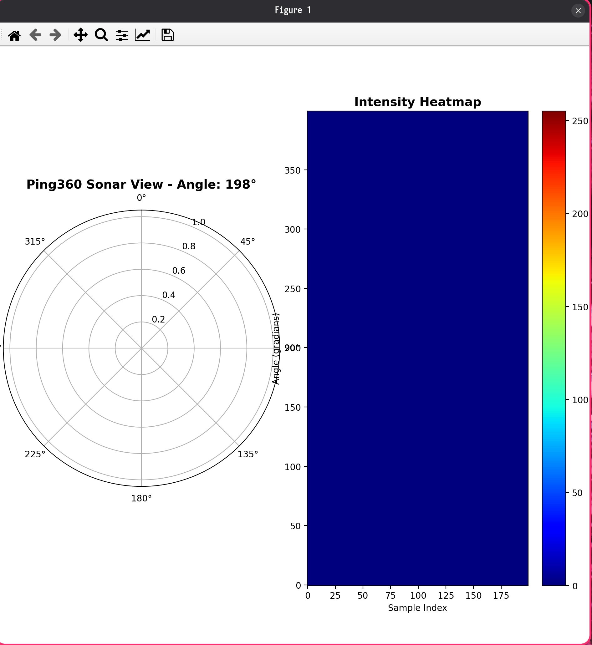The image size is (592, 645).
Task: Click the Angle (gradians) axis label
Action: tap(276, 349)
